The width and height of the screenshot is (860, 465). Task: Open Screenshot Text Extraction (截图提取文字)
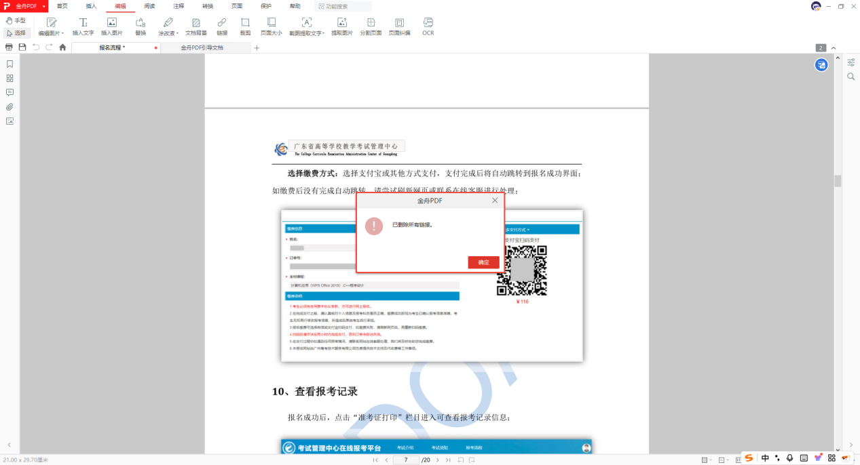307,26
